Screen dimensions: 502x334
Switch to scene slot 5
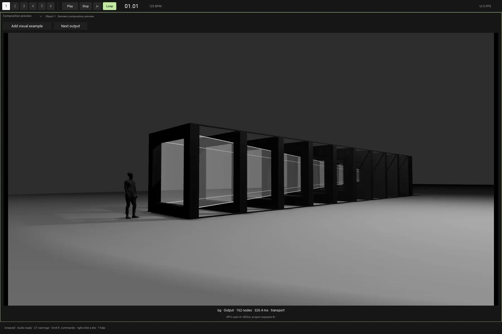[42, 6]
